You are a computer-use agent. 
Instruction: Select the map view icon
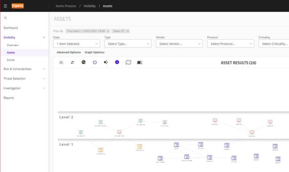(x=128, y=62)
